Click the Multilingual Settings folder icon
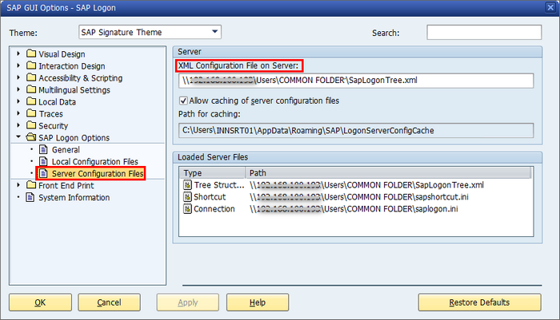This screenshot has width=560, height=320. 31,89
